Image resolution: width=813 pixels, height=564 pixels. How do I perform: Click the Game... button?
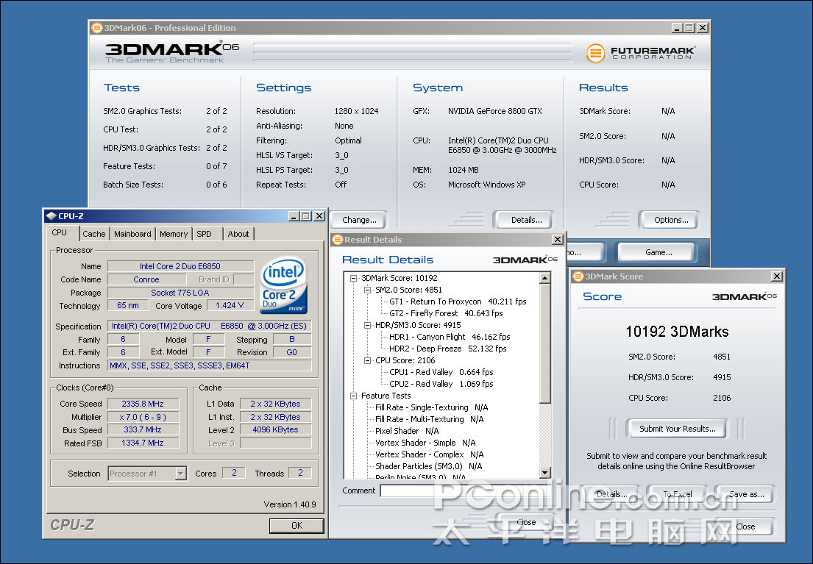pyautogui.click(x=658, y=252)
